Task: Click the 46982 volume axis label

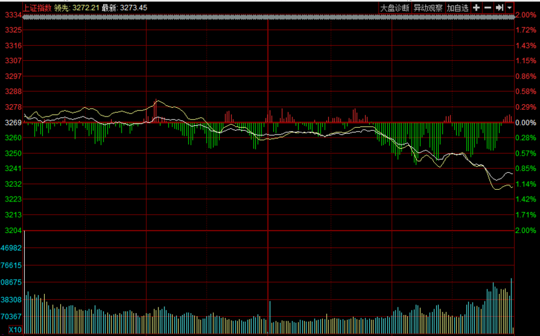Action: point(11,247)
